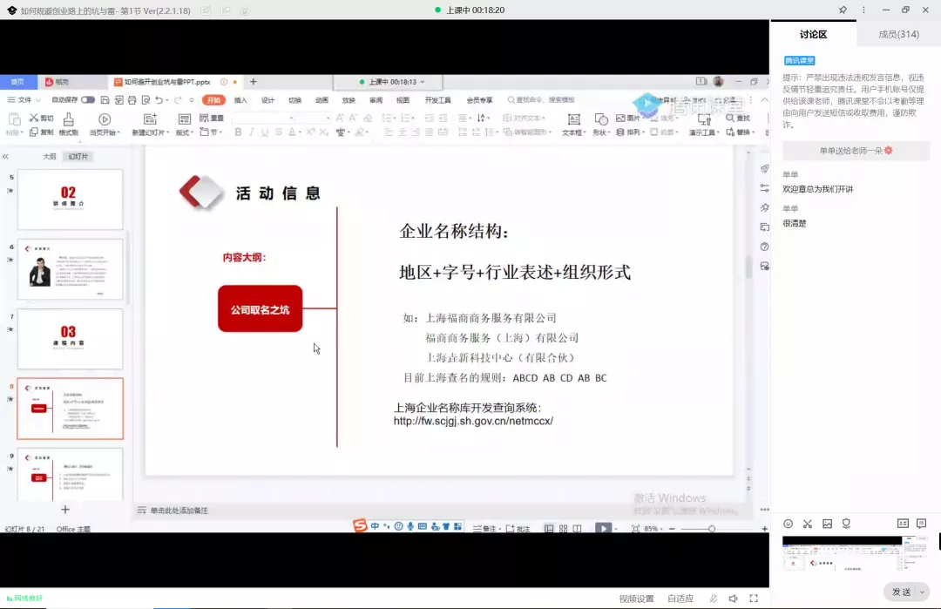Undo the last action in WPS
The image size is (941, 609).
tap(159, 99)
